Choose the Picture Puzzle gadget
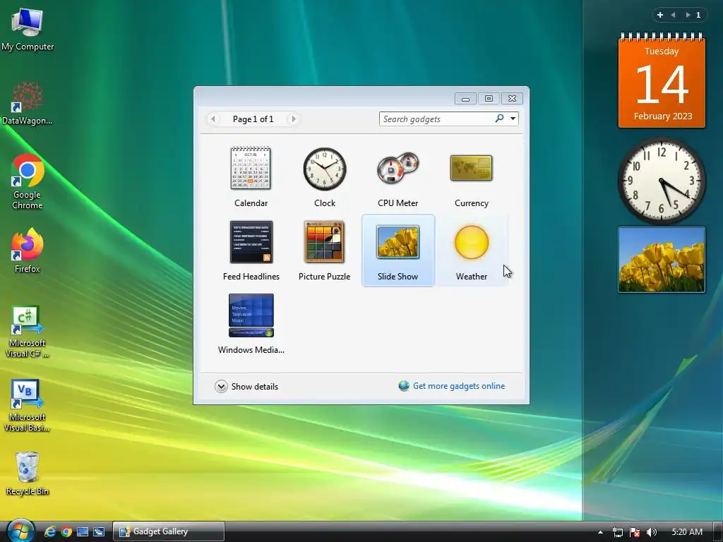The width and height of the screenshot is (723, 542). [325, 251]
